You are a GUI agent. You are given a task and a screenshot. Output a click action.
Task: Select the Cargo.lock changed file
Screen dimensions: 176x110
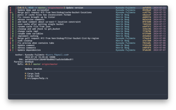(33, 74)
